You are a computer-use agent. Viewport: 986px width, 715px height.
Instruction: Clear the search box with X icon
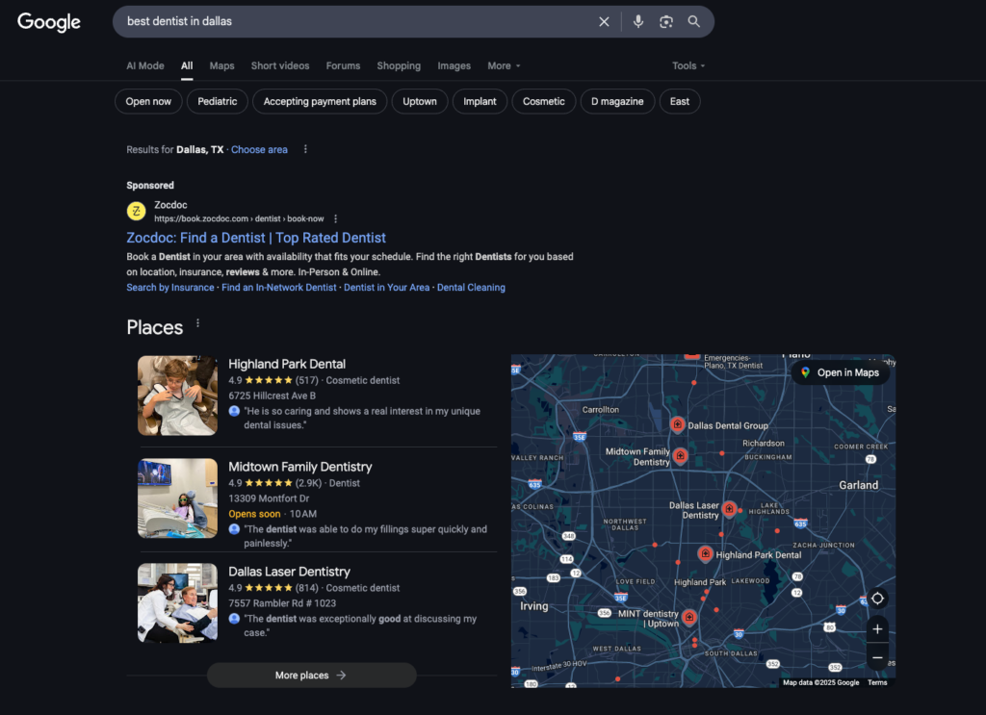click(x=604, y=21)
